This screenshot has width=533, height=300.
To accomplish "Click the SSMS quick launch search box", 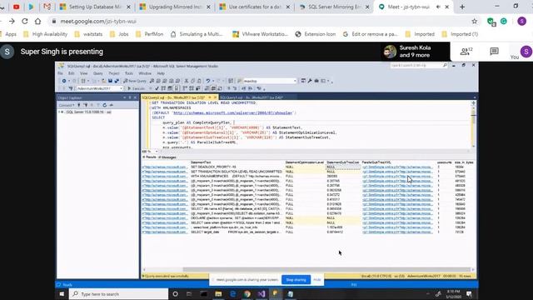I will [x=419, y=65].
